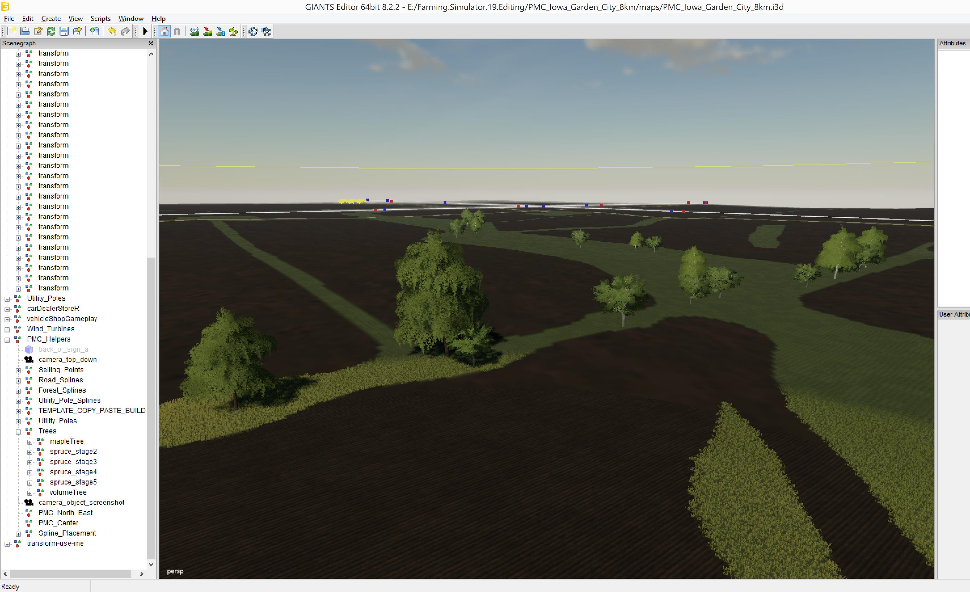Screen dimensions: 970x592
Task: Expand the Selling_Points node
Action: [18, 371]
